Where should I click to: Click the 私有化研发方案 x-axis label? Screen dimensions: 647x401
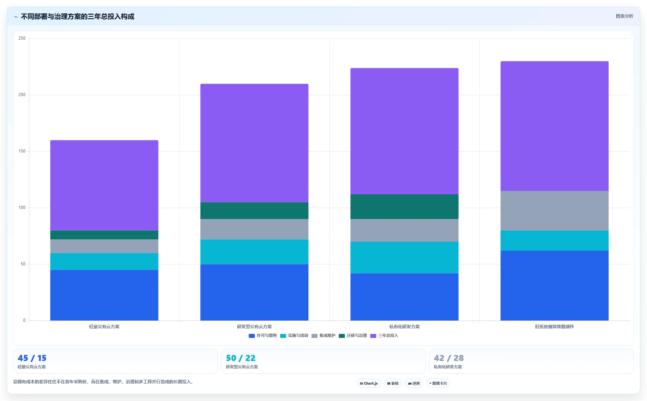pos(404,327)
